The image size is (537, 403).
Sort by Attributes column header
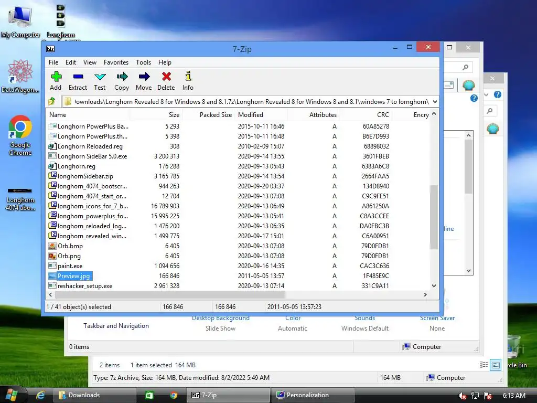[313, 115]
